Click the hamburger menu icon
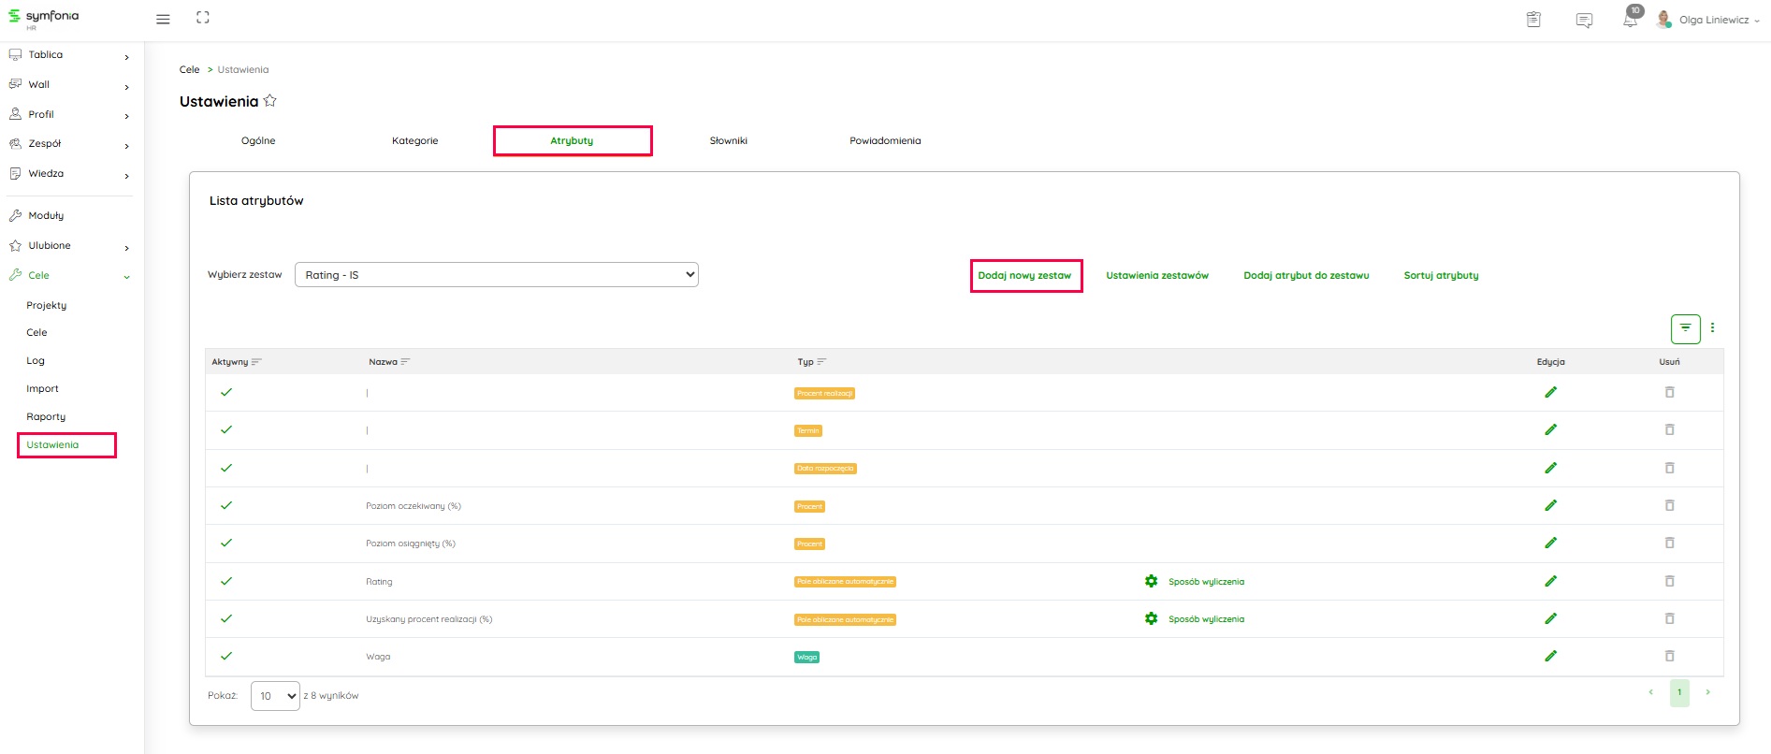The height and width of the screenshot is (754, 1771). pos(163,19)
